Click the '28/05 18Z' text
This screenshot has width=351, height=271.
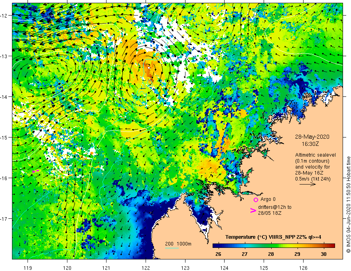coord(270,213)
